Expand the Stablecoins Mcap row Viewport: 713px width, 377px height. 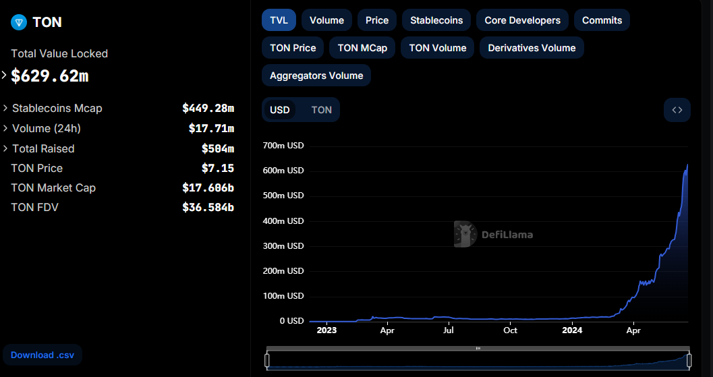click(5, 108)
